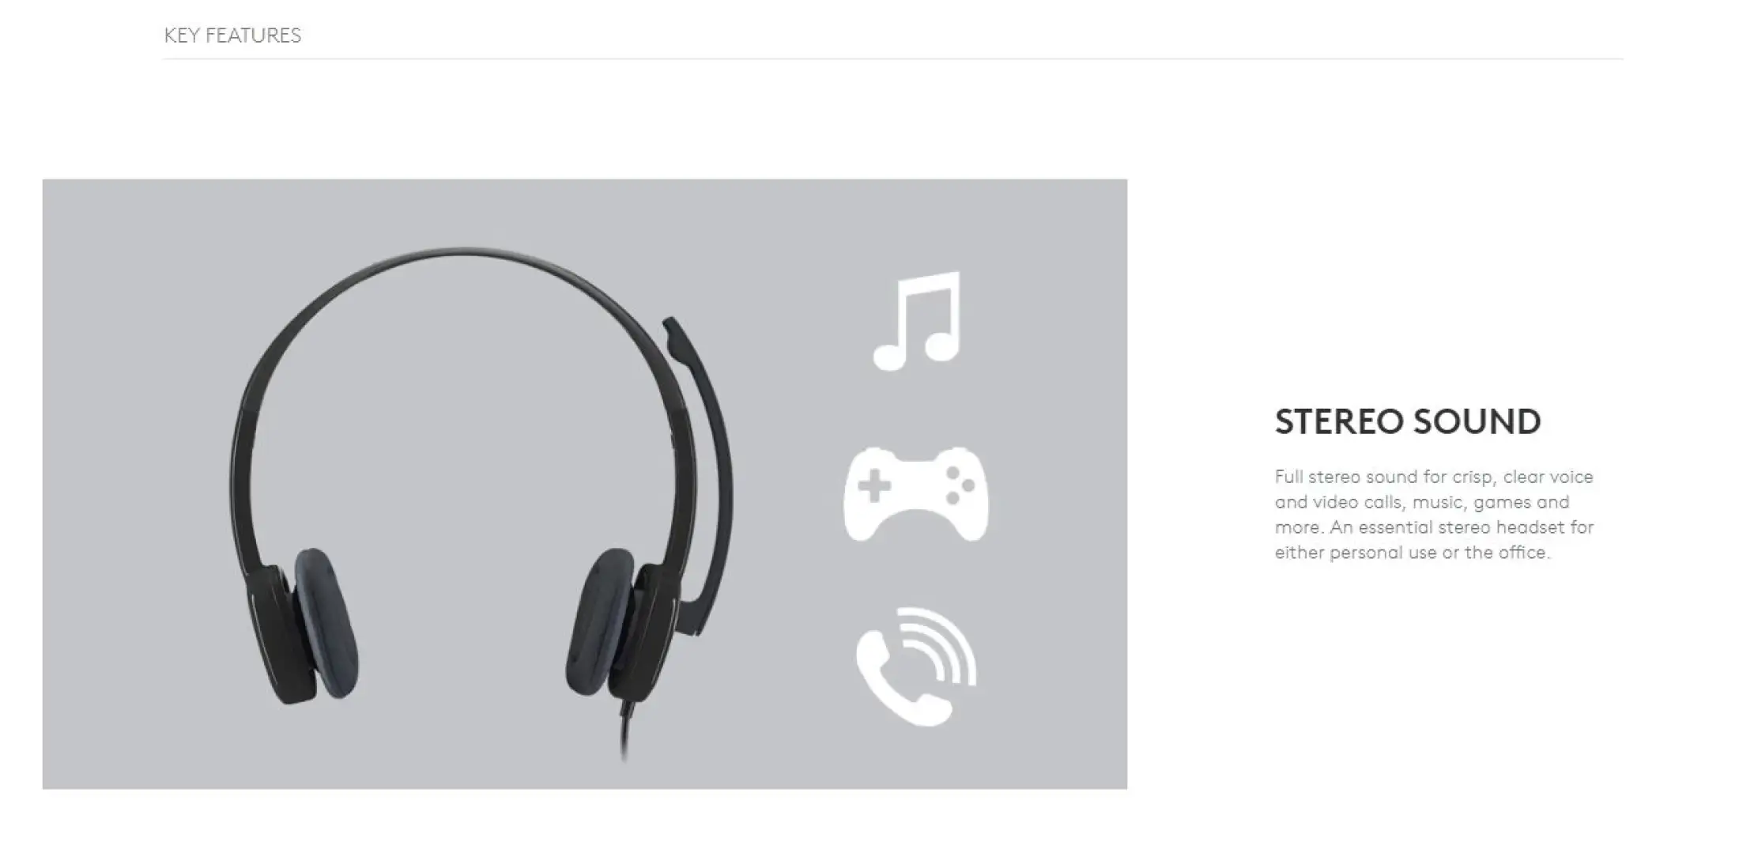Click the divider line under Key Features
Screen dimensions: 1739x857
(893, 59)
